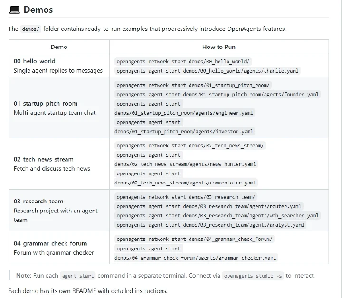Click the agent start code in note
The image size is (342, 298).
pos(78,276)
